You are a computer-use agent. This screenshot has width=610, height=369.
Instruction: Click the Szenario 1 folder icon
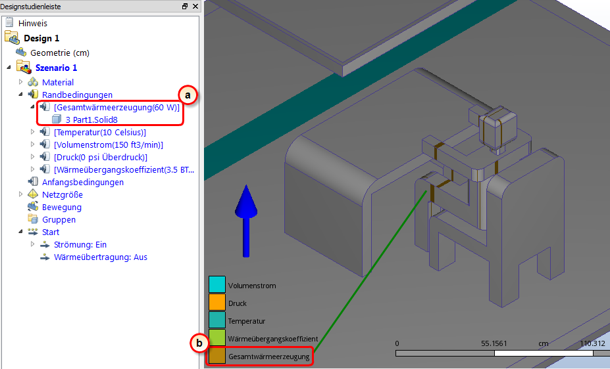(24, 67)
